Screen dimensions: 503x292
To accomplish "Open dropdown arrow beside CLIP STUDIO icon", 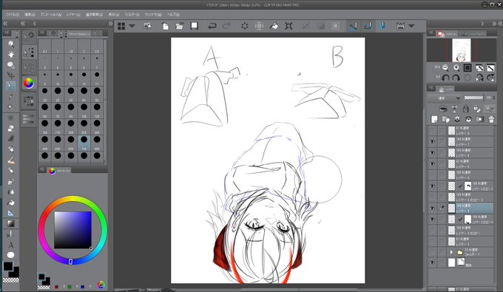I will (x=132, y=27).
